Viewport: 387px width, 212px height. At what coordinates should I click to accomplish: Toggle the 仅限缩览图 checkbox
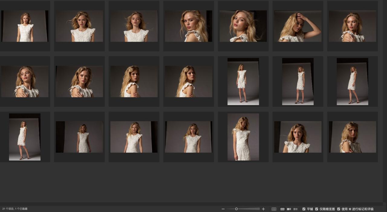pos(317,209)
